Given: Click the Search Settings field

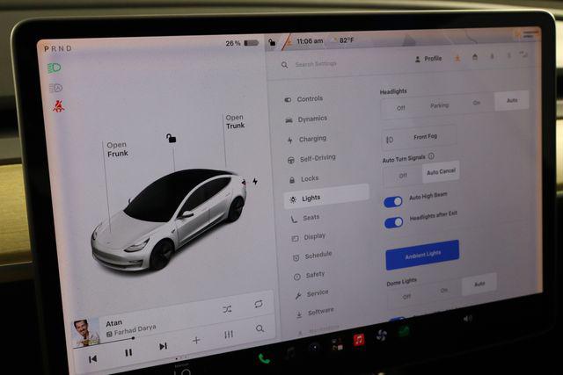Looking at the screenshot, I should point(316,64).
